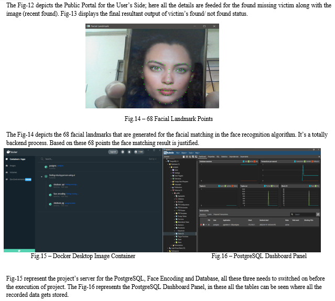335x301 pixels.
Task: Select Tables item in pgAdmin tree
Action: tap(181, 233)
